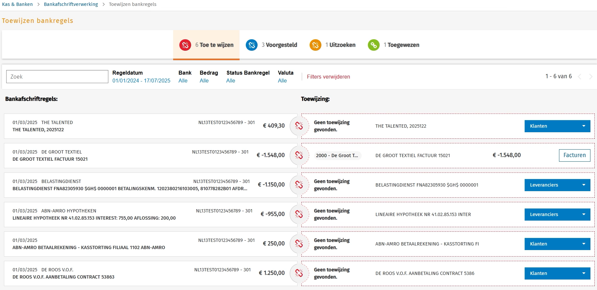Screen dimensions: 597x290
Task: Click the Status Bankregel Alle filter
Action: [x=230, y=81]
